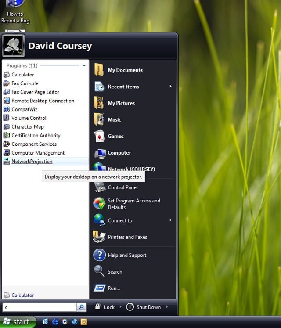Screen dimensions: 281x328
Task: Open the Shut Down options arrow
Action: click(167, 307)
